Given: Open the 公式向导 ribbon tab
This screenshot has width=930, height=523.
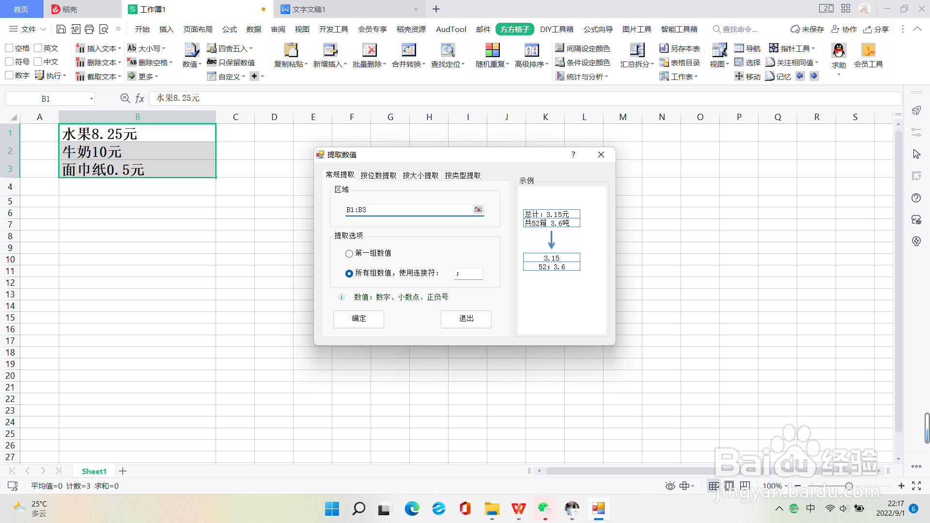Looking at the screenshot, I should pyautogui.click(x=598, y=29).
